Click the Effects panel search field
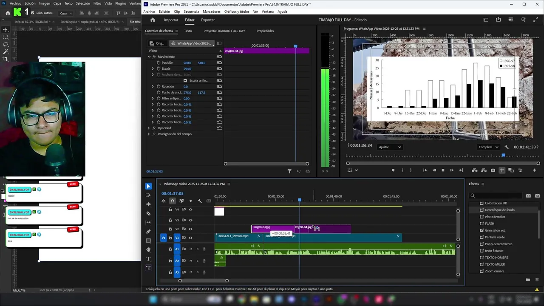This screenshot has width=544, height=306. [496, 195]
